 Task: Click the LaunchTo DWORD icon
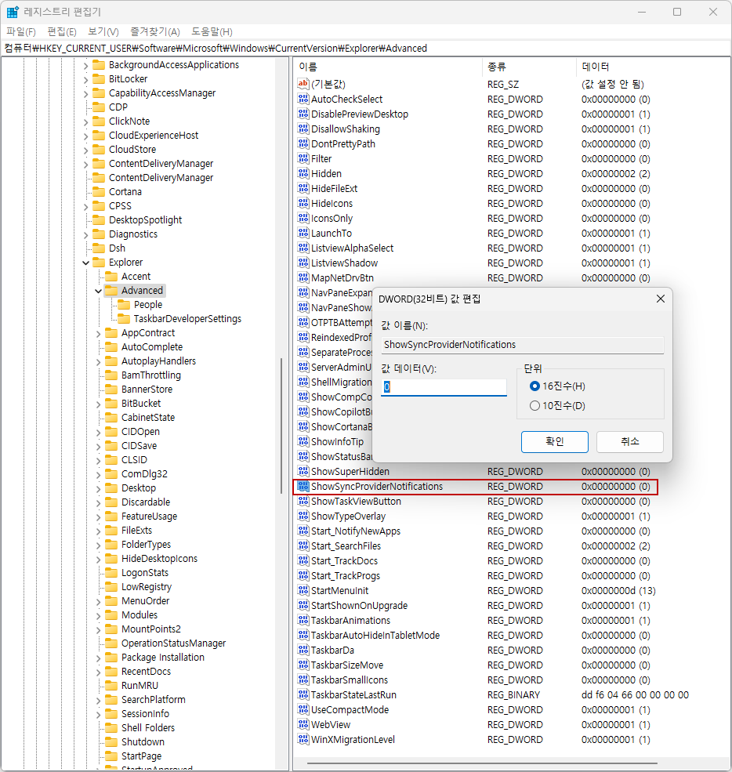pyautogui.click(x=303, y=233)
